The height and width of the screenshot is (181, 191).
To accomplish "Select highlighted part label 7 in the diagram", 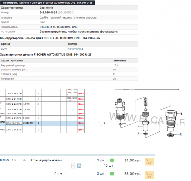I will [180, 134].
